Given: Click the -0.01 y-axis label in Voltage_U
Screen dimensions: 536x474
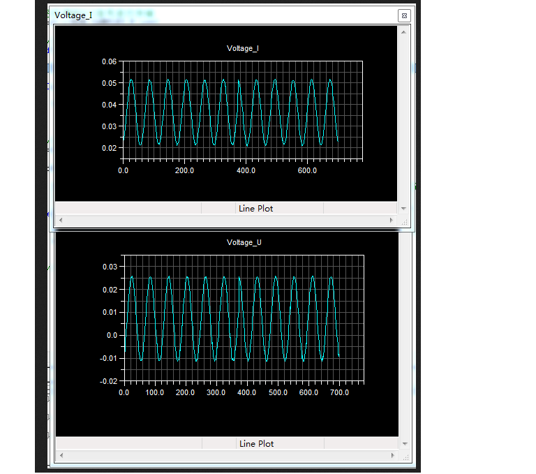Looking at the screenshot, I should [x=108, y=358].
